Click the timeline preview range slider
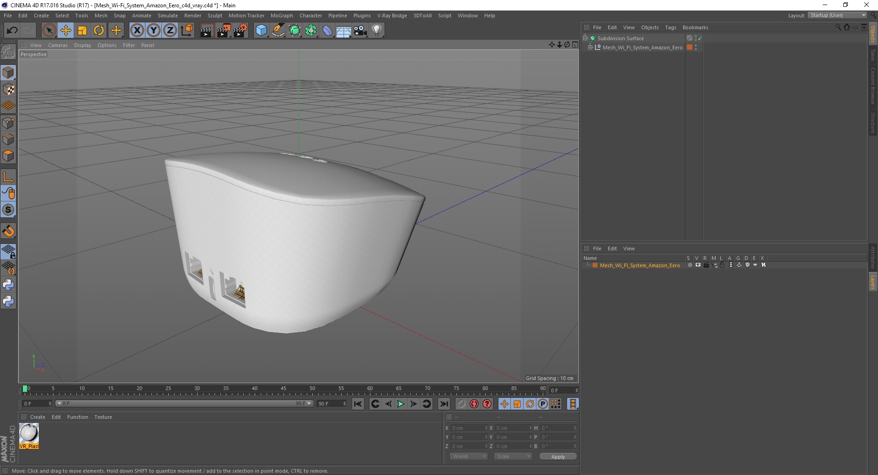878x475 pixels. coord(184,403)
